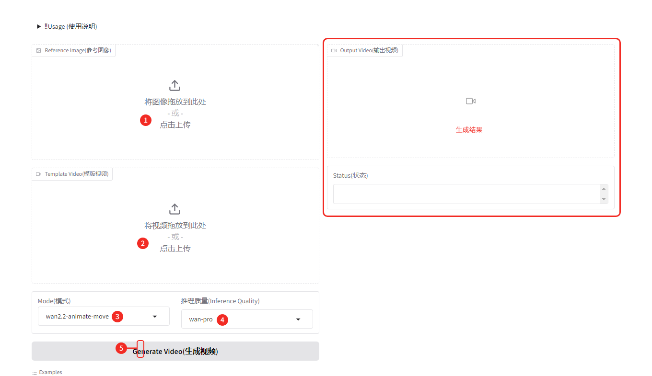
Task: Click the camera icon beside Output Video label
Action: 334,51
